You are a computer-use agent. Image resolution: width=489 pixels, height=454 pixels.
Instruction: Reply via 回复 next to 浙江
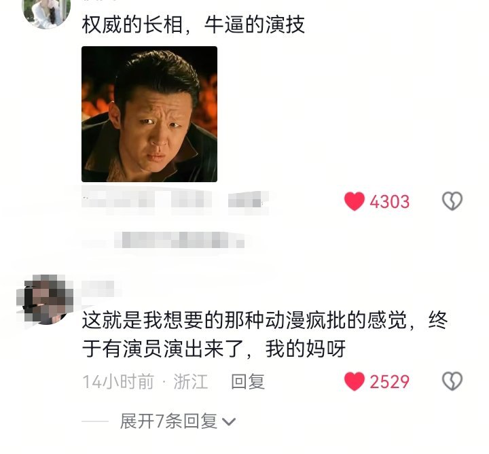click(x=248, y=381)
